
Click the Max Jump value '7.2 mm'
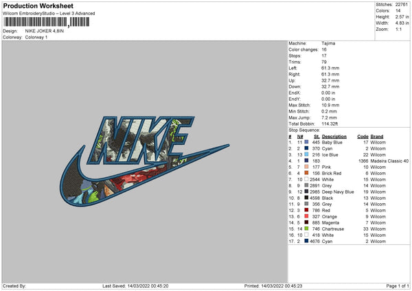(x=329, y=117)
